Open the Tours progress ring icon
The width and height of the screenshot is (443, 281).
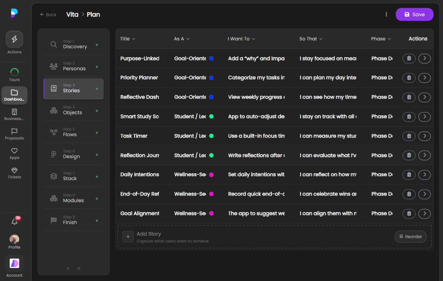click(x=14, y=72)
